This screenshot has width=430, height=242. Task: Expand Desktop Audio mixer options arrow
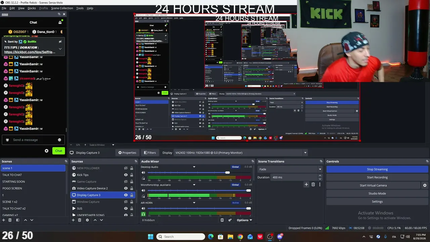coord(194,167)
